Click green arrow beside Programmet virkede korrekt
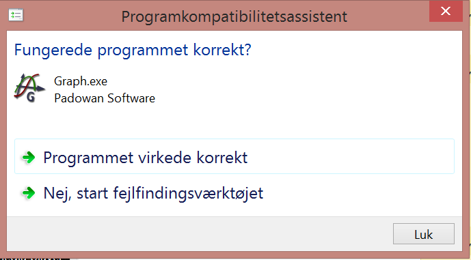This screenshot has width=471, height=260. pyautogui.click(x=29, y=157)
